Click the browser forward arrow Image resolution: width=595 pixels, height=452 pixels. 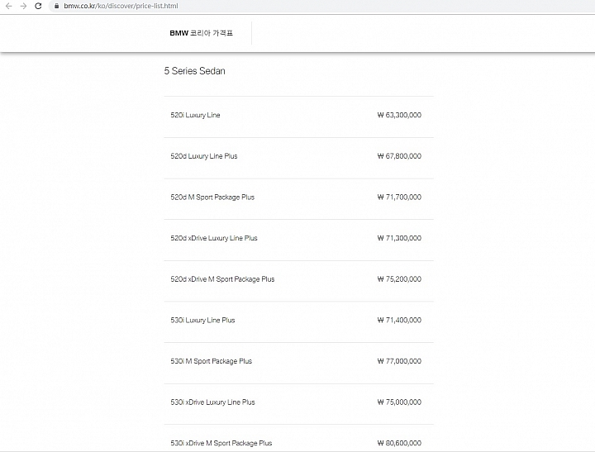(23, 6)
